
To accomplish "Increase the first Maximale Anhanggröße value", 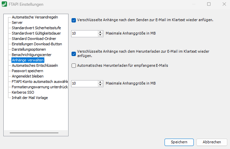I will [100, 32].
